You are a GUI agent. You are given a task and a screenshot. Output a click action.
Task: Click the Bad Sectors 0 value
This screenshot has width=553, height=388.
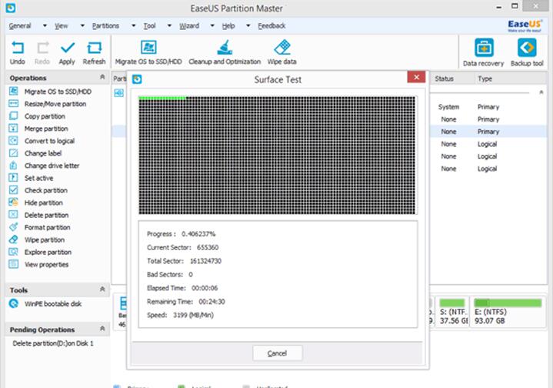191,275
